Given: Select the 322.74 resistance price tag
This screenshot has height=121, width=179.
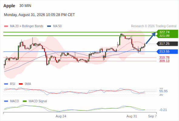Looking at the screenshot, I should tap(167, 32).
